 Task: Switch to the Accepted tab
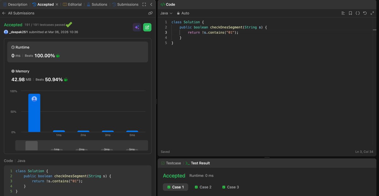click(x=43, y=4)
